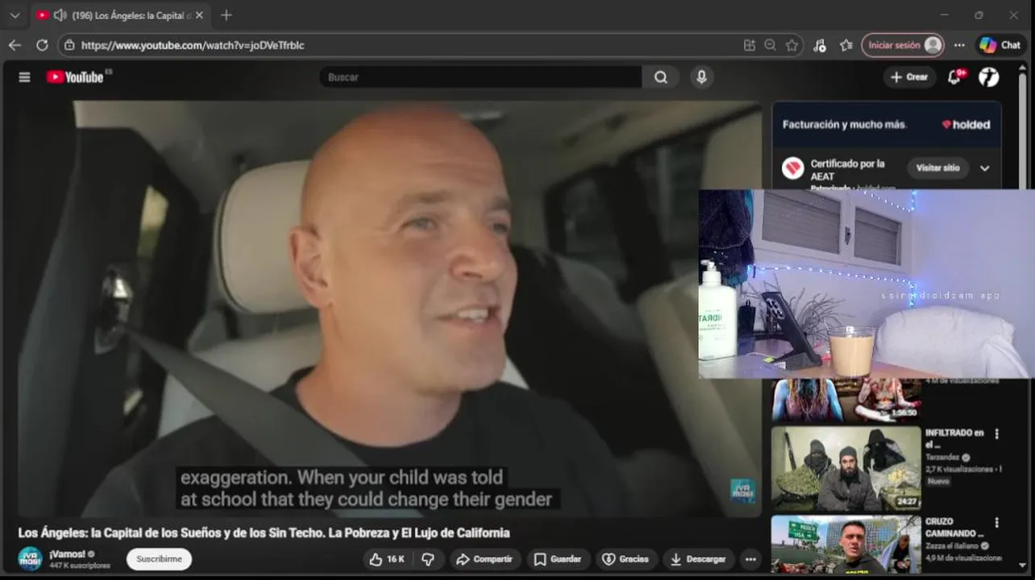Image resolution: width=1035 pixels, height=580 pixels.
Task: Open the favorites list icon
Action: point(846,45)
